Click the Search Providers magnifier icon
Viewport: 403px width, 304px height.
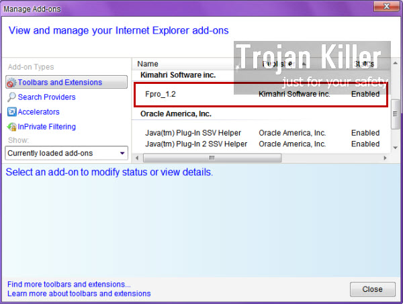11,97
